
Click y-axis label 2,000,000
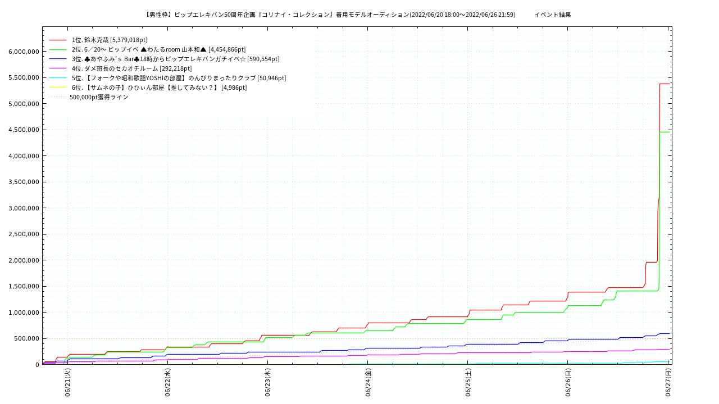(24, 260)
